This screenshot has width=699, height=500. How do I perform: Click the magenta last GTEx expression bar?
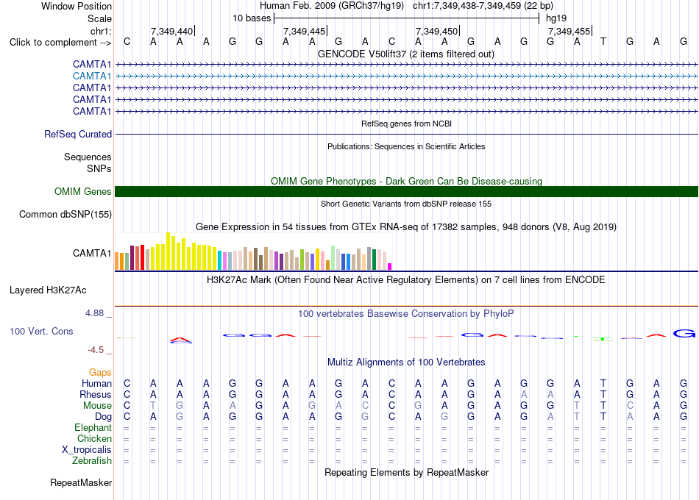pyautogui.click(x=390, y=266)
